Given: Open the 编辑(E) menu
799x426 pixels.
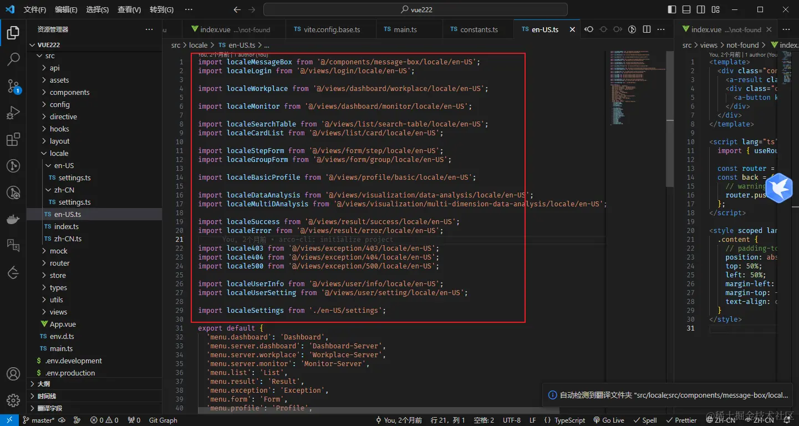Looking at the screenshot, I should click(66, 9).
